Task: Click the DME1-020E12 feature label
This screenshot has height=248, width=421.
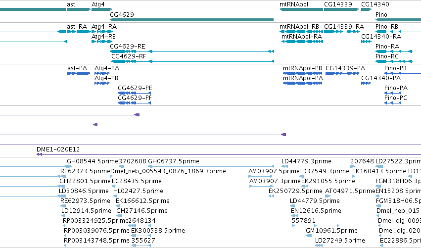Action: click(58, 149)
